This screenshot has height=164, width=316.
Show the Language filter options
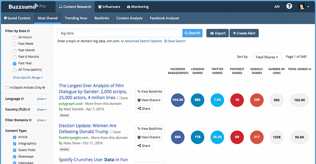[x=41, y=99]
